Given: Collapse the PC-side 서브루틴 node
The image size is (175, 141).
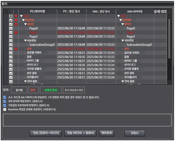Looking at the screenshot, I should 25,41.
